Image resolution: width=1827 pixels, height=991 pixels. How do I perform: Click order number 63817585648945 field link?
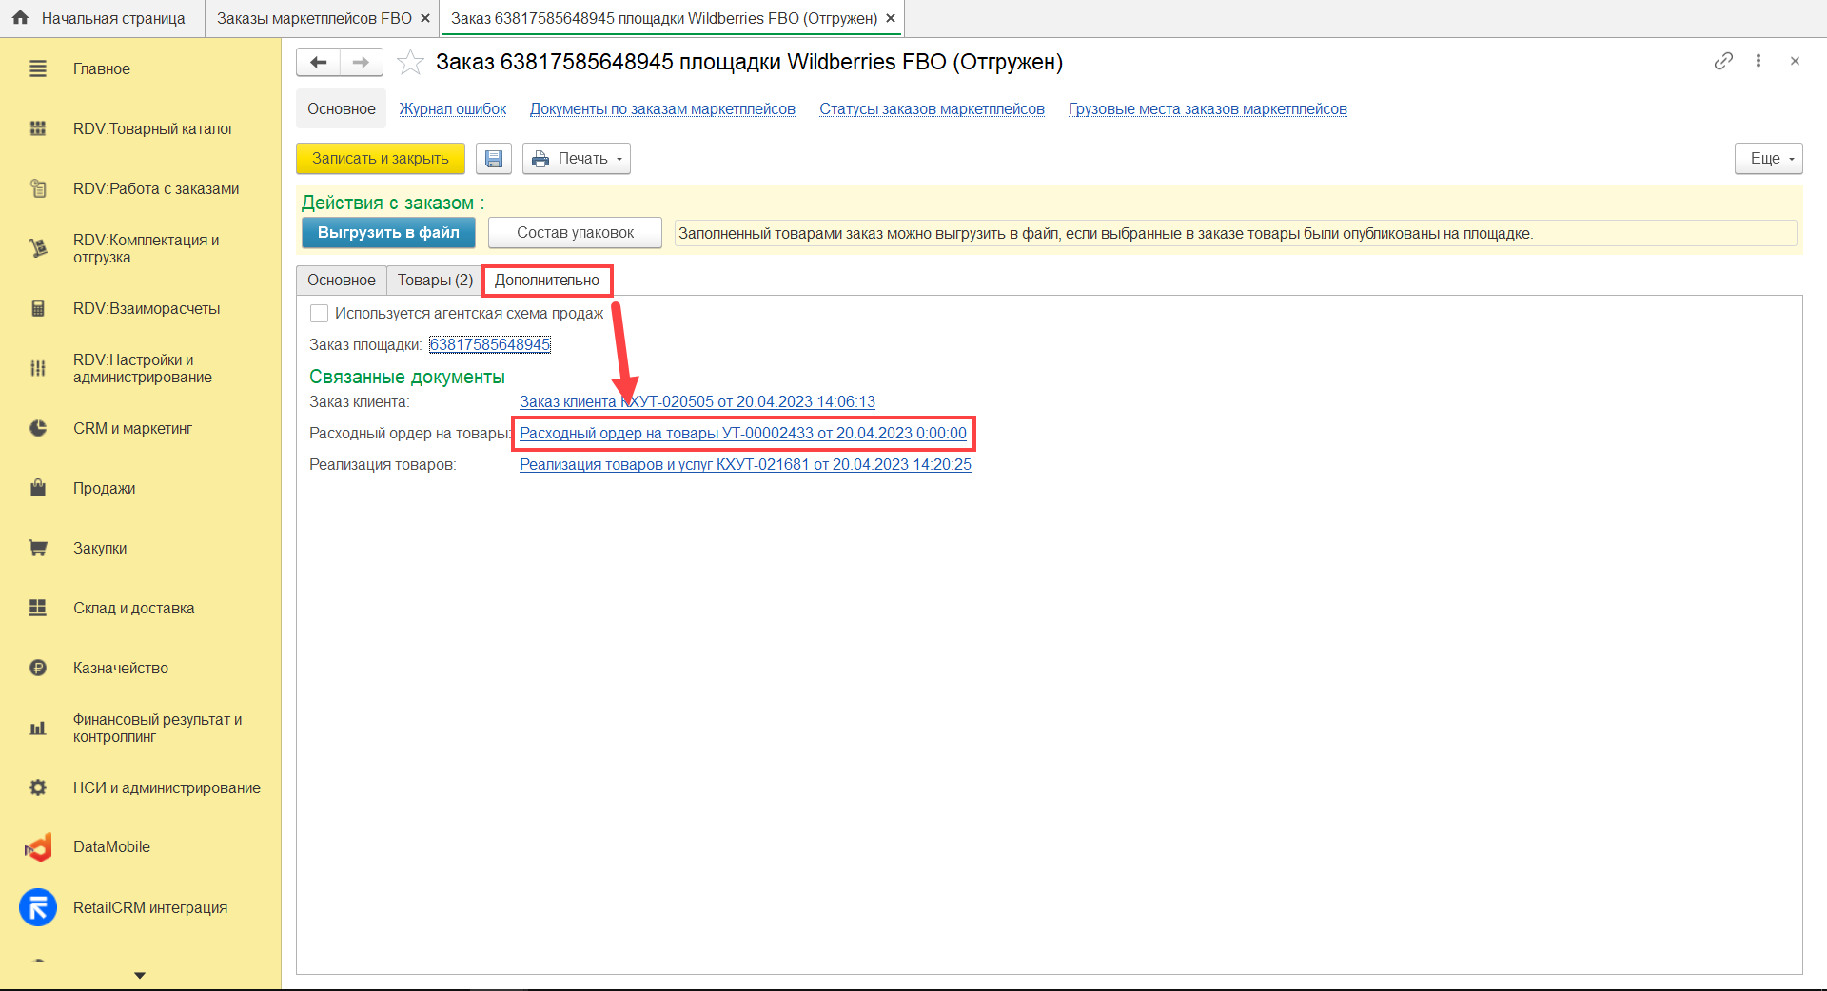click(x=490, y=345)
